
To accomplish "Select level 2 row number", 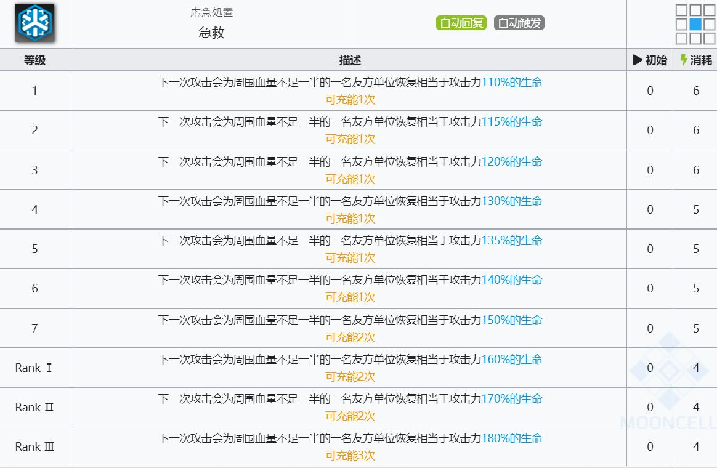I will coord(34,131).
